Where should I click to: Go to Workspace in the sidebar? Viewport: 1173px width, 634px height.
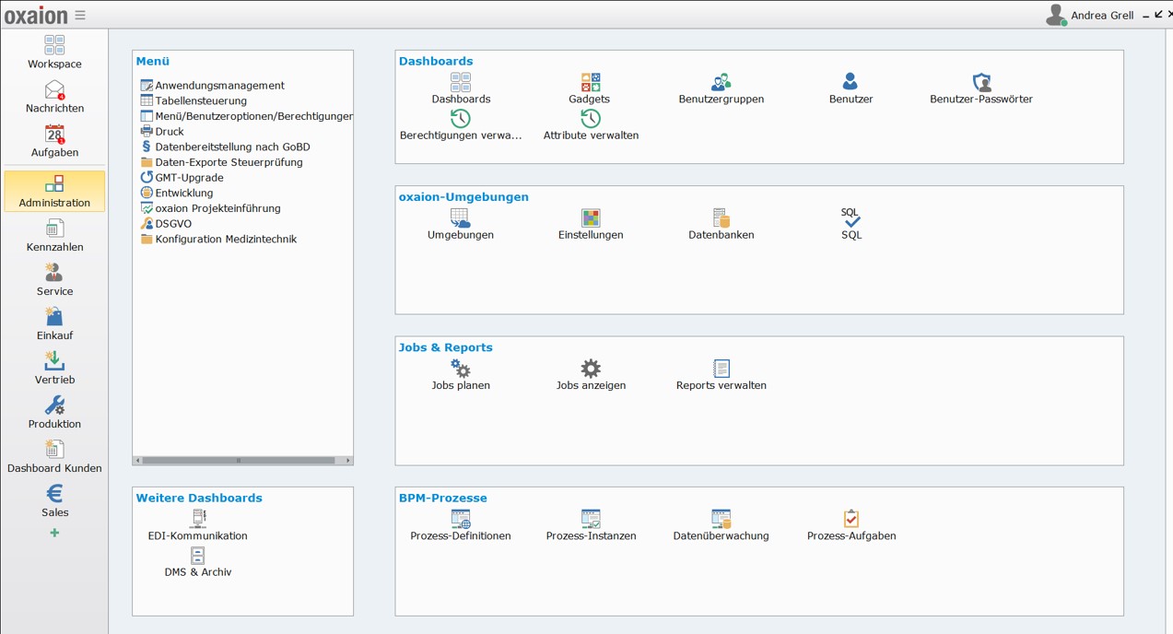pos(54,53)
